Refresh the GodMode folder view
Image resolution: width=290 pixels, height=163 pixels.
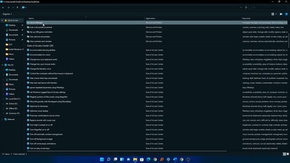246,8
